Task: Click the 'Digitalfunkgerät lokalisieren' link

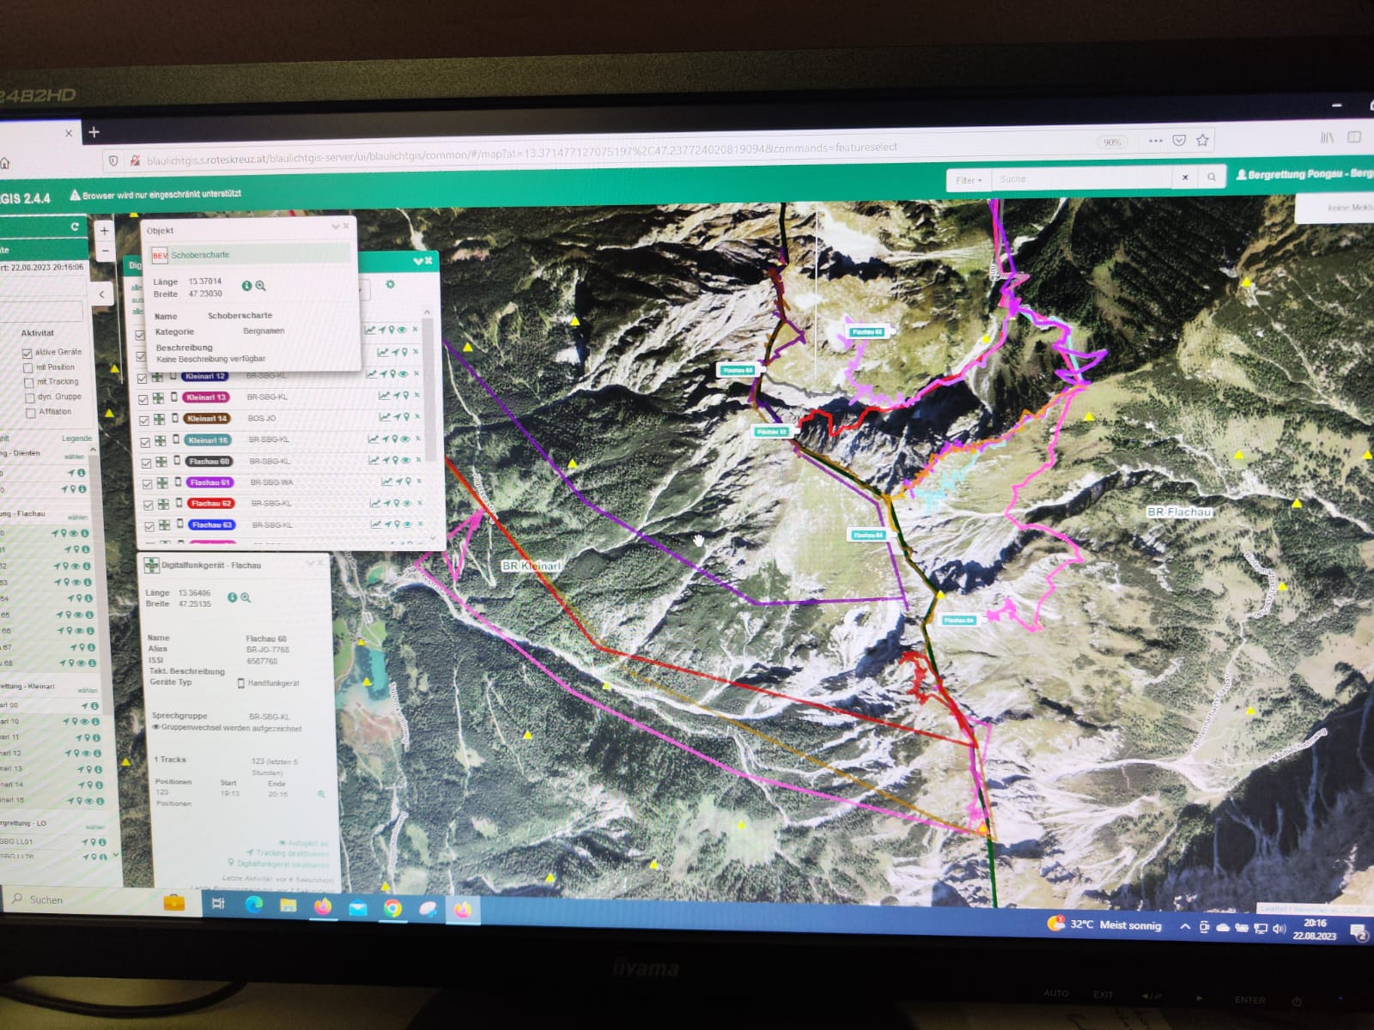Action: 278,864
